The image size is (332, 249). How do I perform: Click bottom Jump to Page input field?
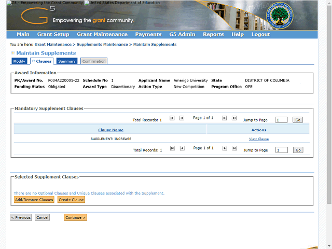point(282,150)
